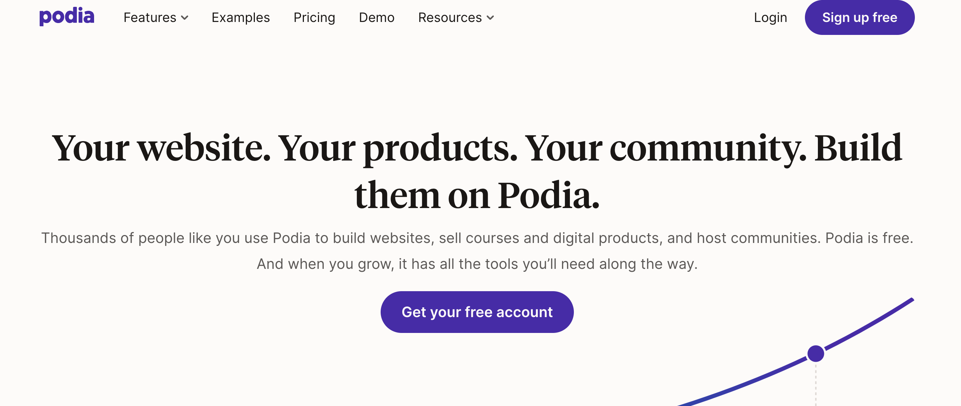Click the Login link
The height and width of the screenshot is (406, 961).
tap(770, 18)
